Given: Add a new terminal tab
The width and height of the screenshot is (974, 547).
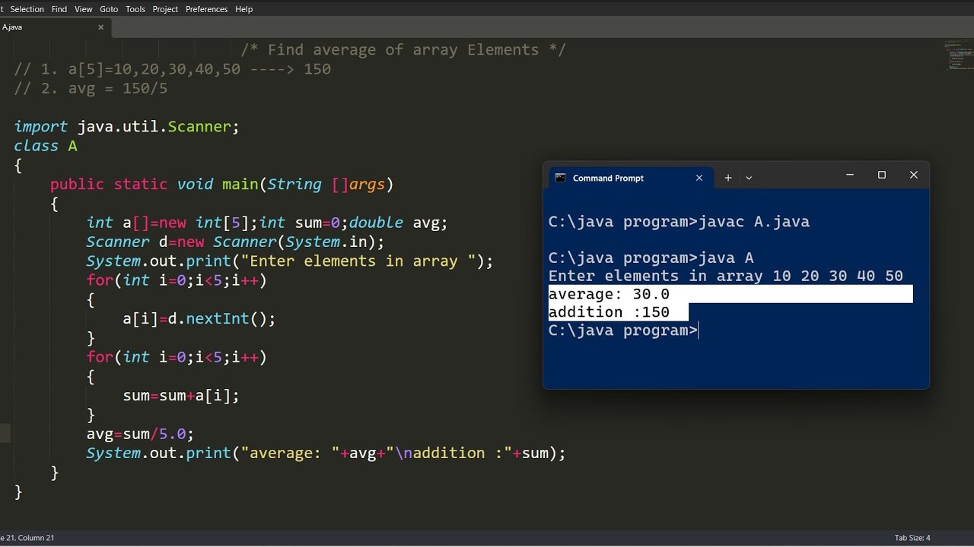Looking at the screenshot, I should pyautogui.click(x=728, y=178).
